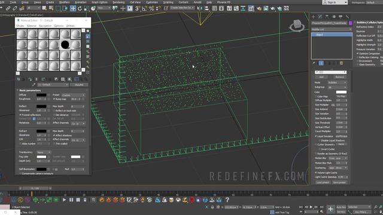Open the Sign In dropdown
Viewport: 383px width, 215px height.
[x=335, y=2]
